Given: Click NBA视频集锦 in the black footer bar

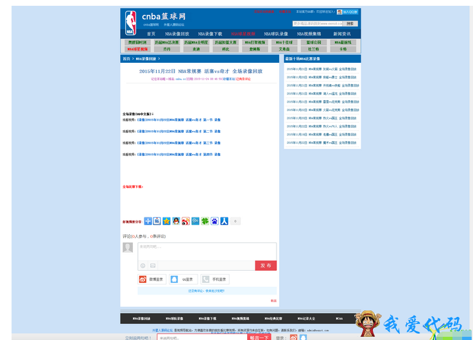Looking at the screenshot, I should click(241, 318).
